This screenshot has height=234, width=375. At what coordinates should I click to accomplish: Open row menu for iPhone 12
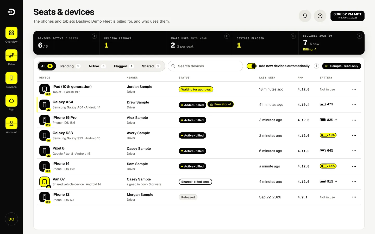coord(354,197)
